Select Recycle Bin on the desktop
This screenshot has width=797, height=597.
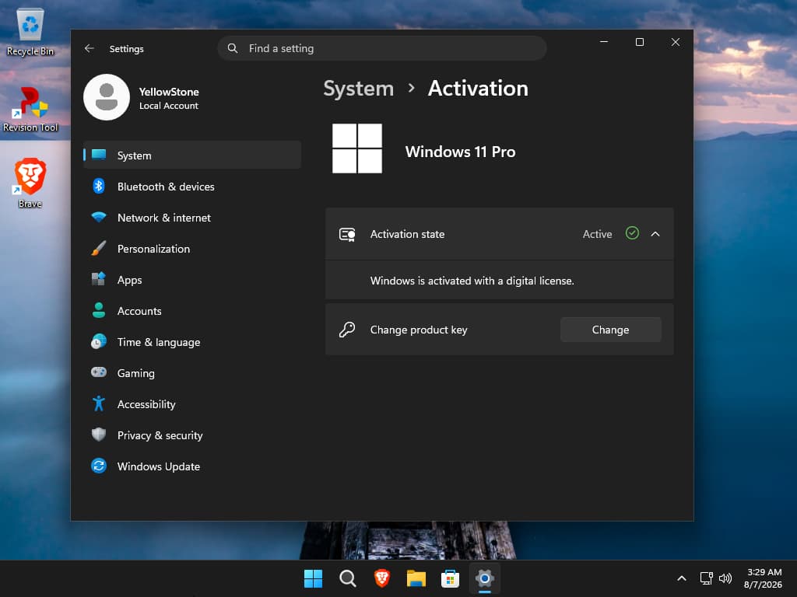coord(30,31)
